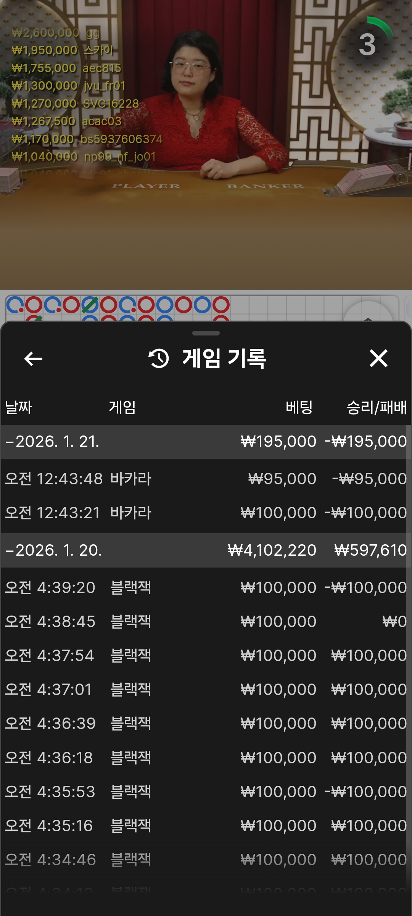Select the 4:38:45 blackjack entry with ₩0
Viewport: 412px width, 916px height.
click(x=206, y=621)
